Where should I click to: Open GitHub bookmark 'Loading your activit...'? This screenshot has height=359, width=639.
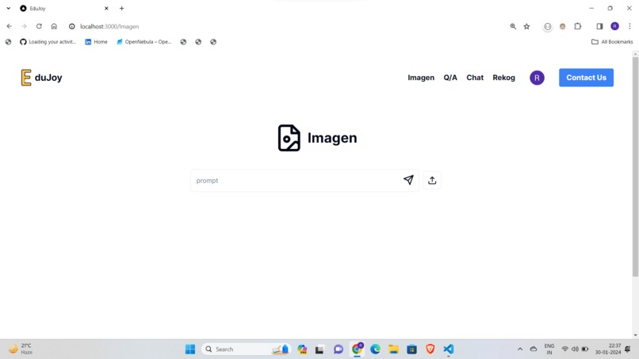tap(48, 41)
